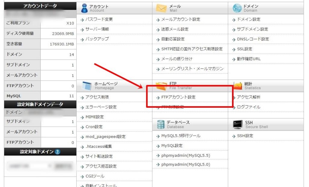Select MIME設定 link

94,117
